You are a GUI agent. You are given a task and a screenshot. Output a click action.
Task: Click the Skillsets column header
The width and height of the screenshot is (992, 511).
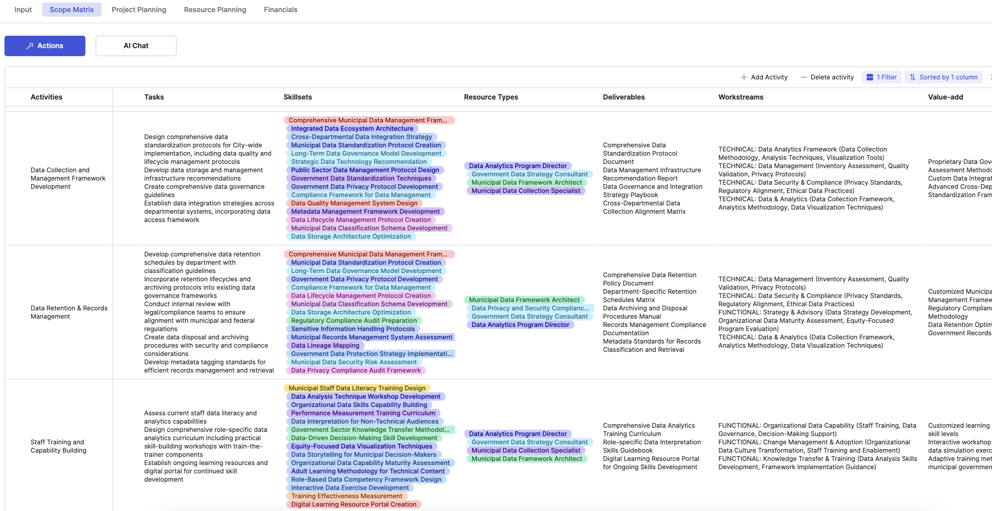(298, 97)
